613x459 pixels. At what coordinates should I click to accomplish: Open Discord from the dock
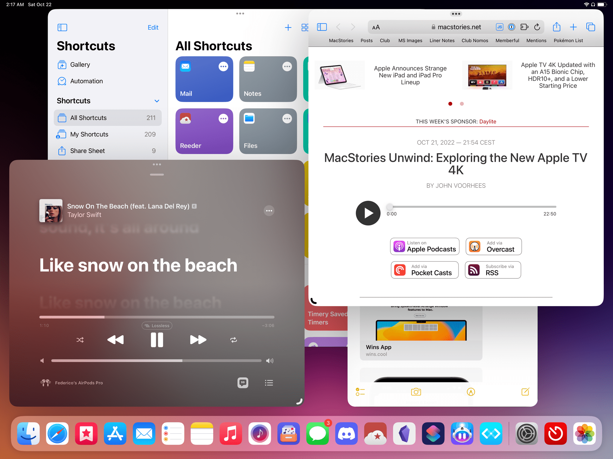pos(346,434)
